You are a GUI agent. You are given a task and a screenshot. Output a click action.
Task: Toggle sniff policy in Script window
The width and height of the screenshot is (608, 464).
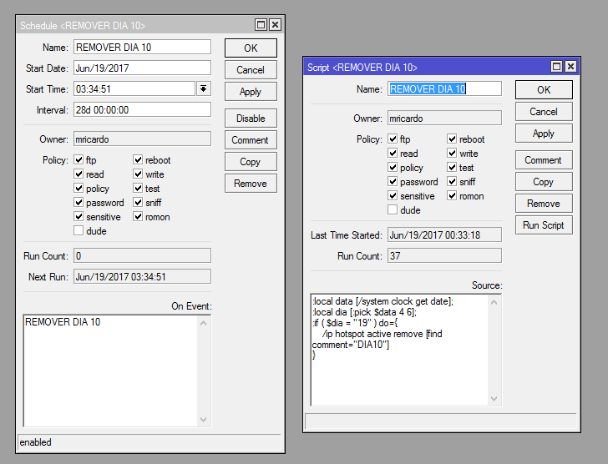click(452, 181)
